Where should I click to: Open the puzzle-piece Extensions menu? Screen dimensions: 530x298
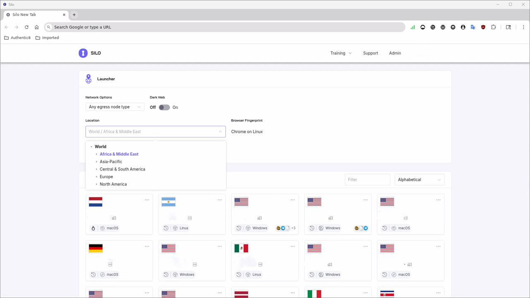(494, 27)
